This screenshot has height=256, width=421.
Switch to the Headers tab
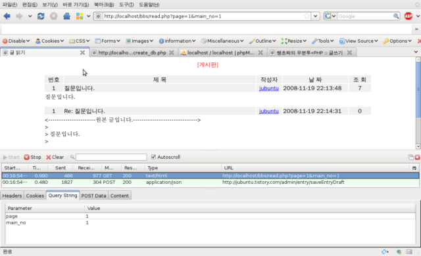[x=12, y=196]
